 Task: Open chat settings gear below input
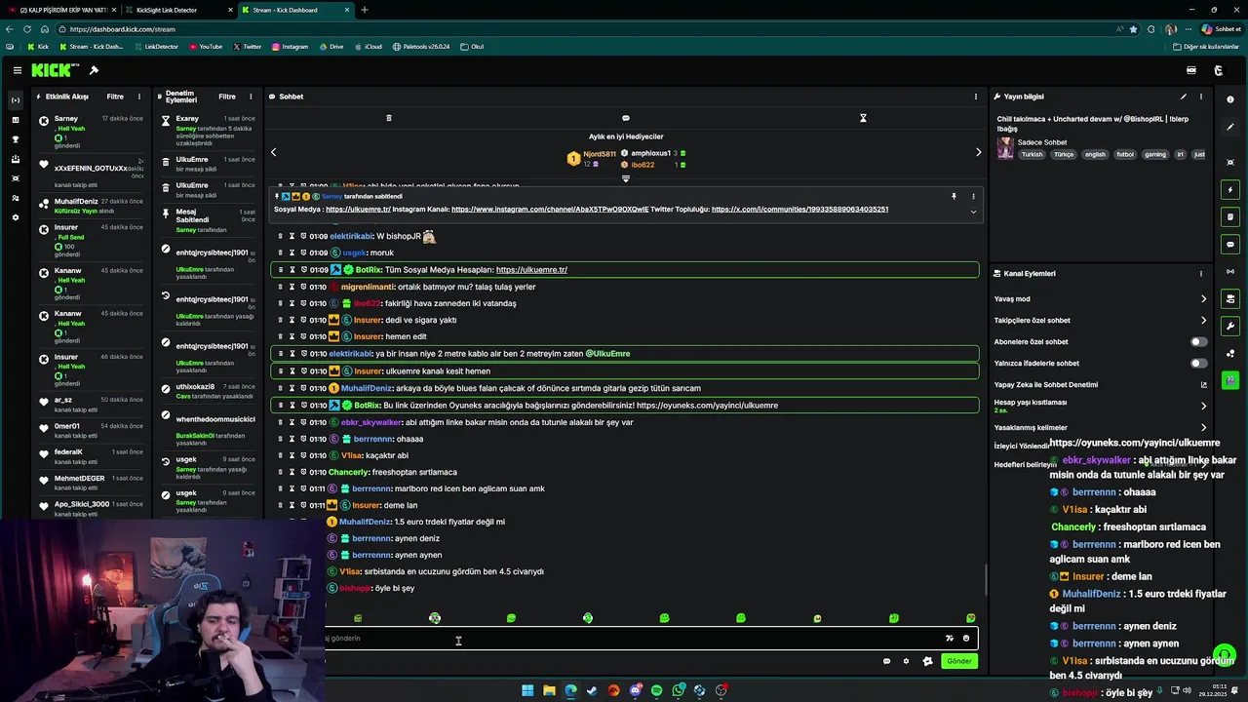click(x=906, y=661)
